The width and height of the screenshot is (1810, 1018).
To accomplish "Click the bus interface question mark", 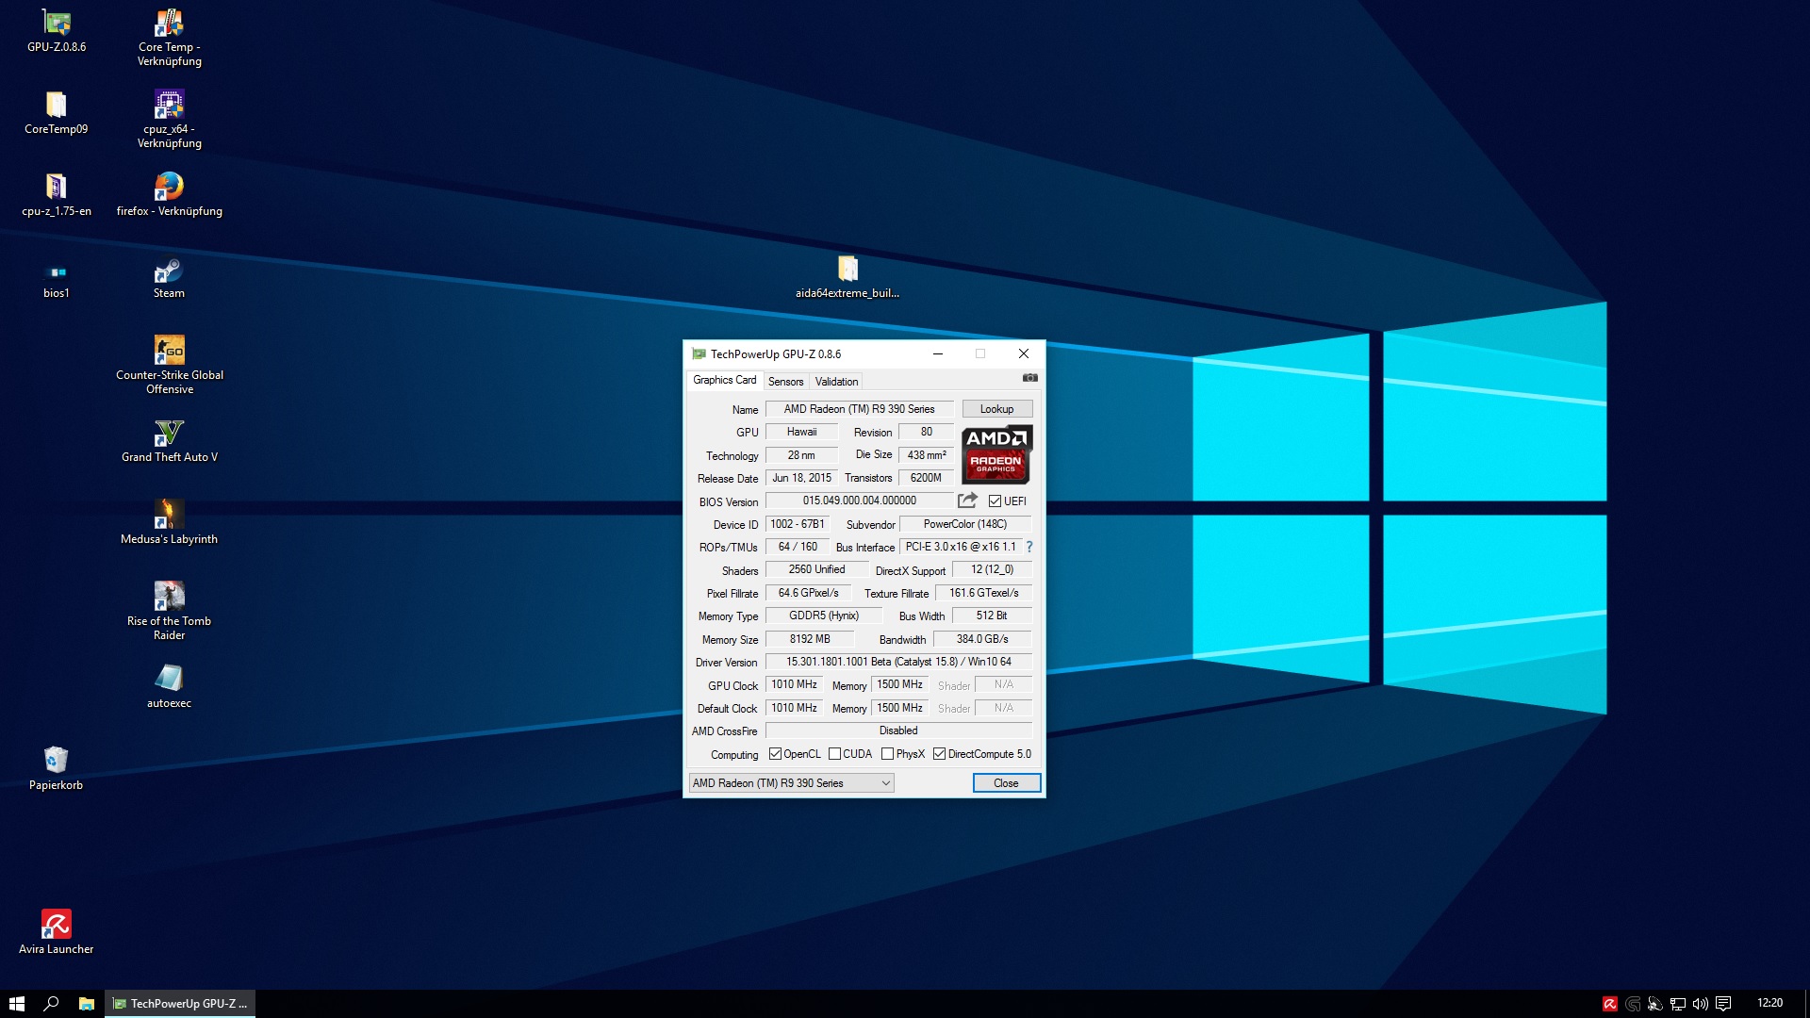I will [1028, 547].
